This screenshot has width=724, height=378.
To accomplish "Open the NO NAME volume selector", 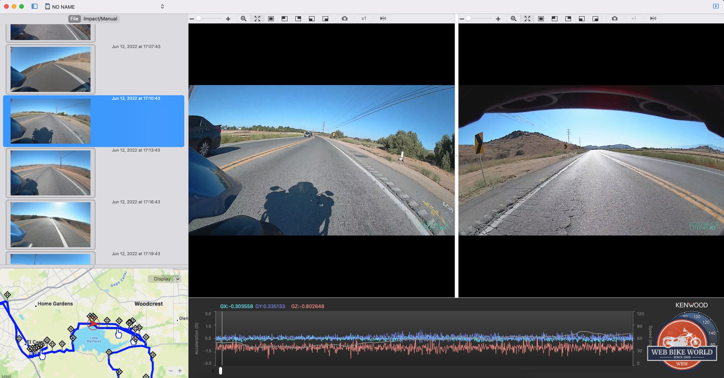I will point(105,6).
